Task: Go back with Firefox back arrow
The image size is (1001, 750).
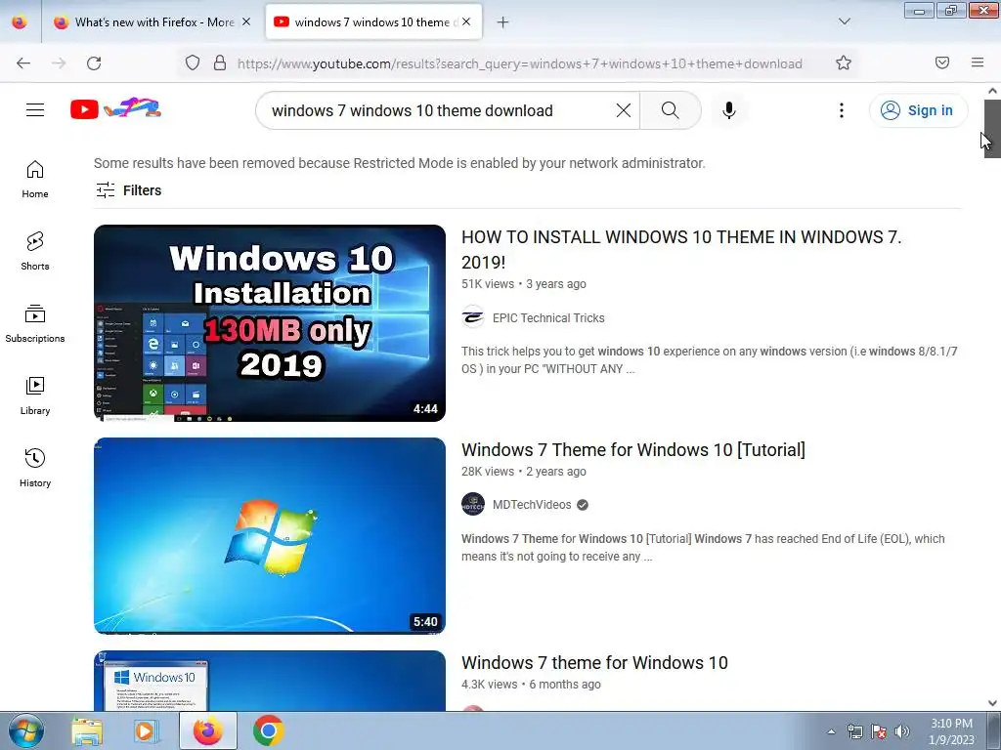Action: pos(23,63)
